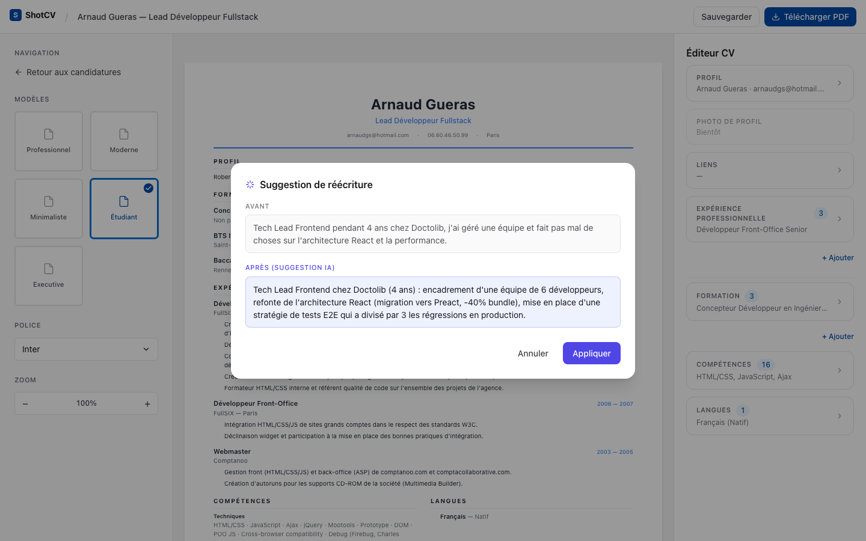The width and height of the screenshot is (866, 541).
Task: Select the Moderne template card
Action: click(x=124, y=141)
